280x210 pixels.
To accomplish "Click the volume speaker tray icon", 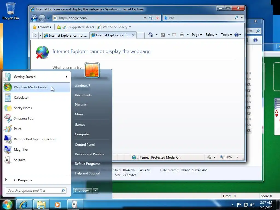I will [x=252, y=205].
